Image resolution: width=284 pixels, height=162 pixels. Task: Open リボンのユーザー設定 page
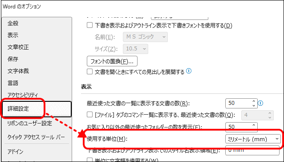pyautogui.click(x=30, y=123)
